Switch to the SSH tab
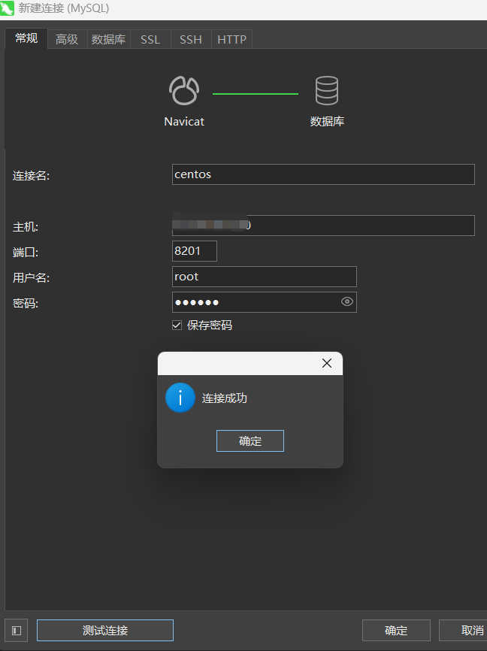The height and width of the screenshot is (651, 487). point(191,39)
